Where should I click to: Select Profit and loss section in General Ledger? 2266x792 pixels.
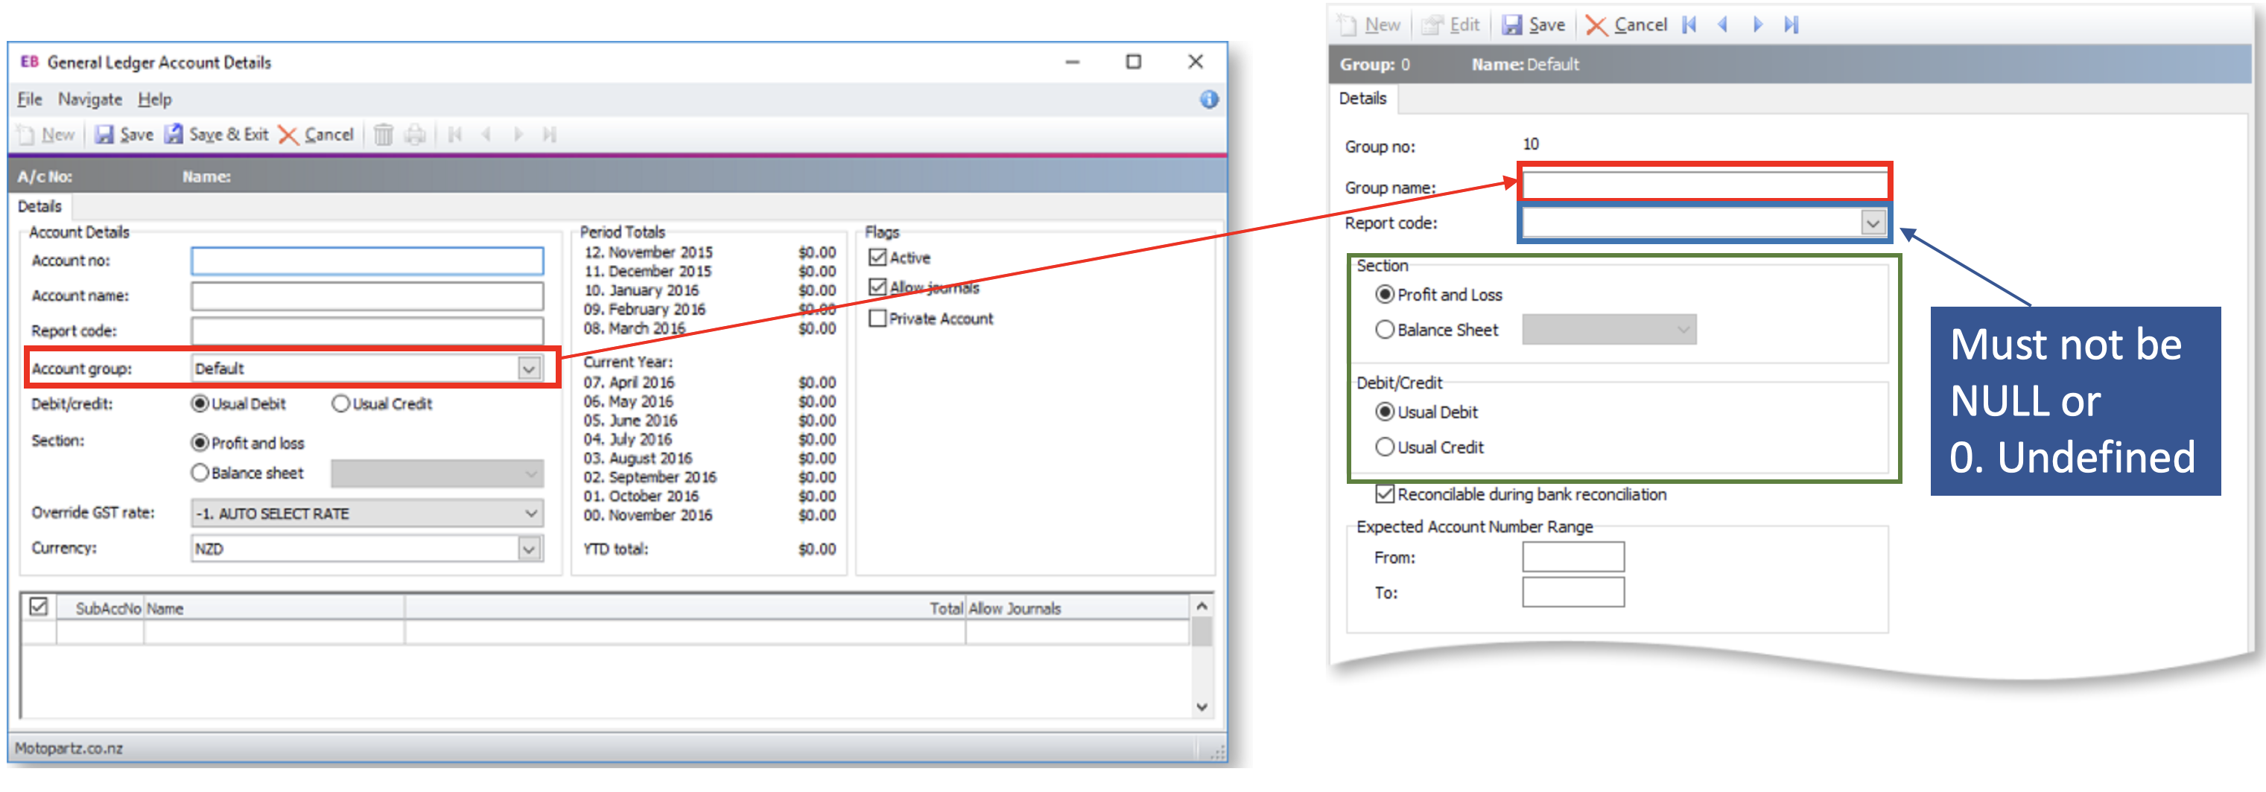click(x=200, y=443)
